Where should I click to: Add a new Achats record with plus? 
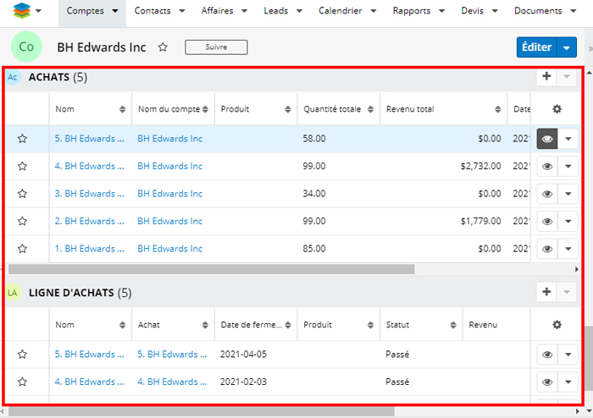546,76
